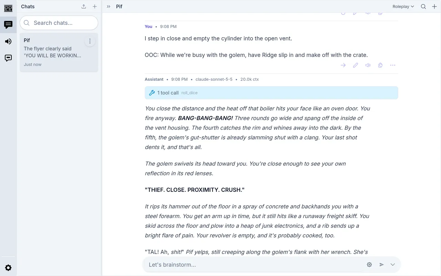Open the three-dot menu on Pif chat
Image resolution: width=441 pixels, height=276 pixels.
coord(90,41)
